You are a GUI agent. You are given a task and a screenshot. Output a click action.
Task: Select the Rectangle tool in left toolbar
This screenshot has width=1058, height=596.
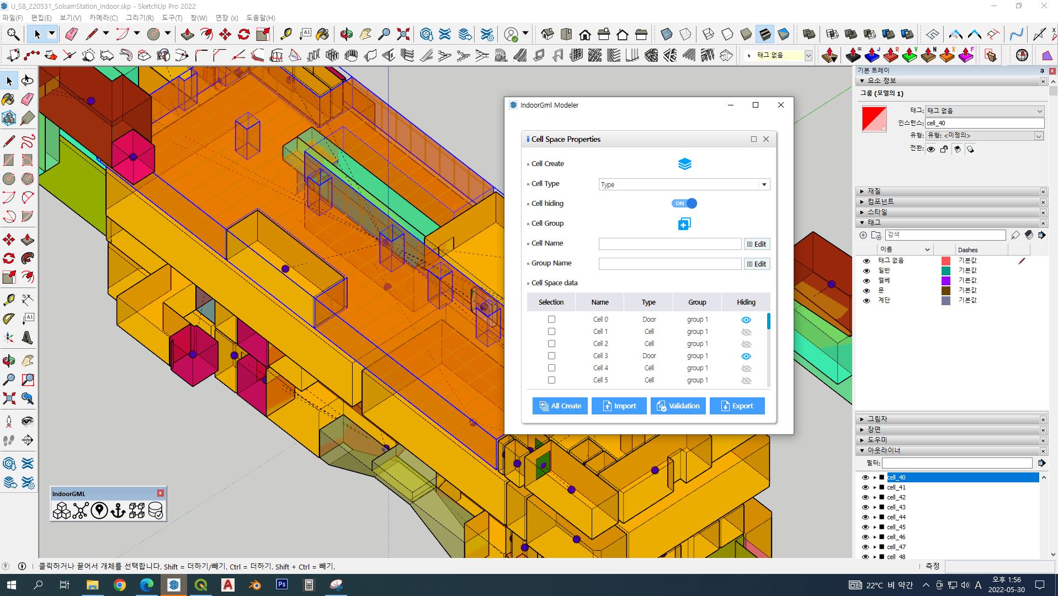(9, 160)
